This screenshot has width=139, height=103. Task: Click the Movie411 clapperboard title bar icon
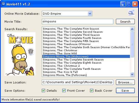[x=3, y=4]
